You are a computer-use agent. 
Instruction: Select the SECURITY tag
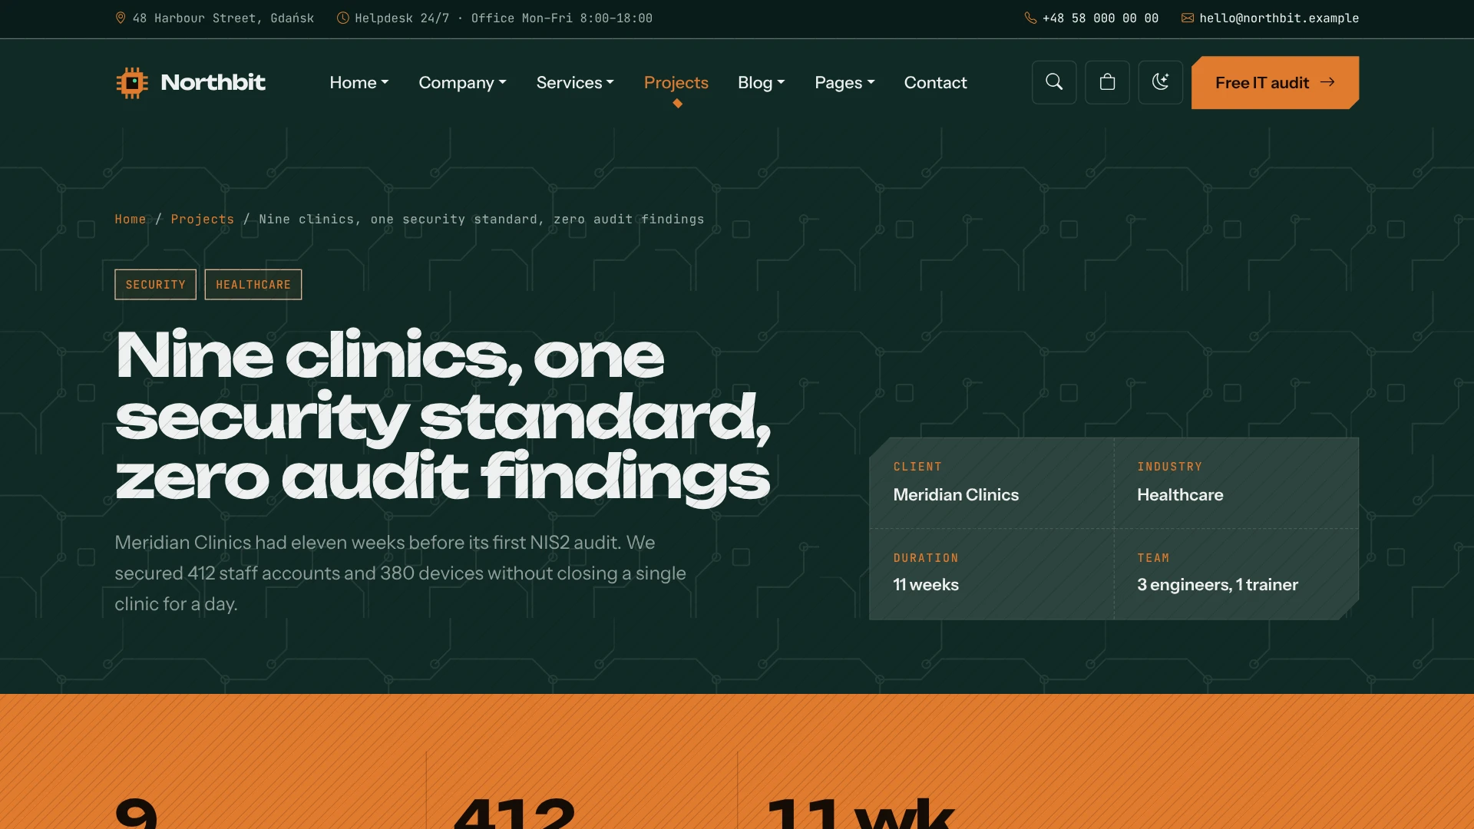(155, 285)
